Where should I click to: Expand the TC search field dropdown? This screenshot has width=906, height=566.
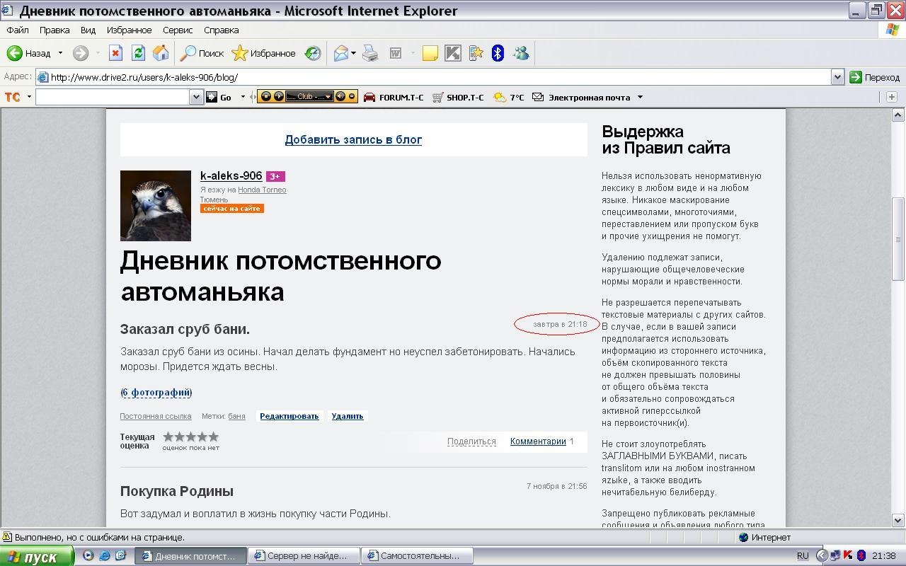pos(197,97)
